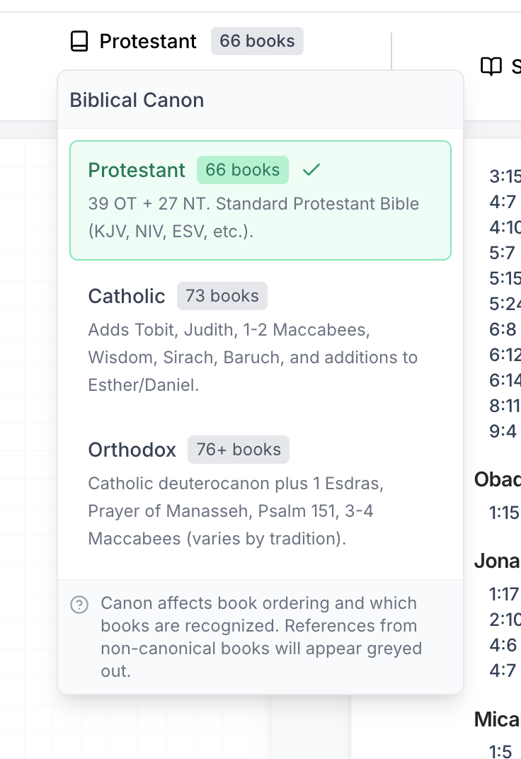Click the Jonah book heading
Viewport: 521px width, 759px height.
[497, 561]
